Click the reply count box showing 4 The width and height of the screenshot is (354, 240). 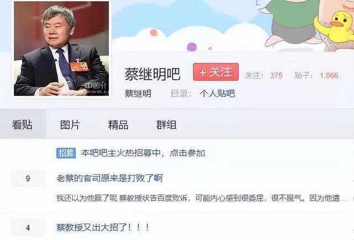28,228
